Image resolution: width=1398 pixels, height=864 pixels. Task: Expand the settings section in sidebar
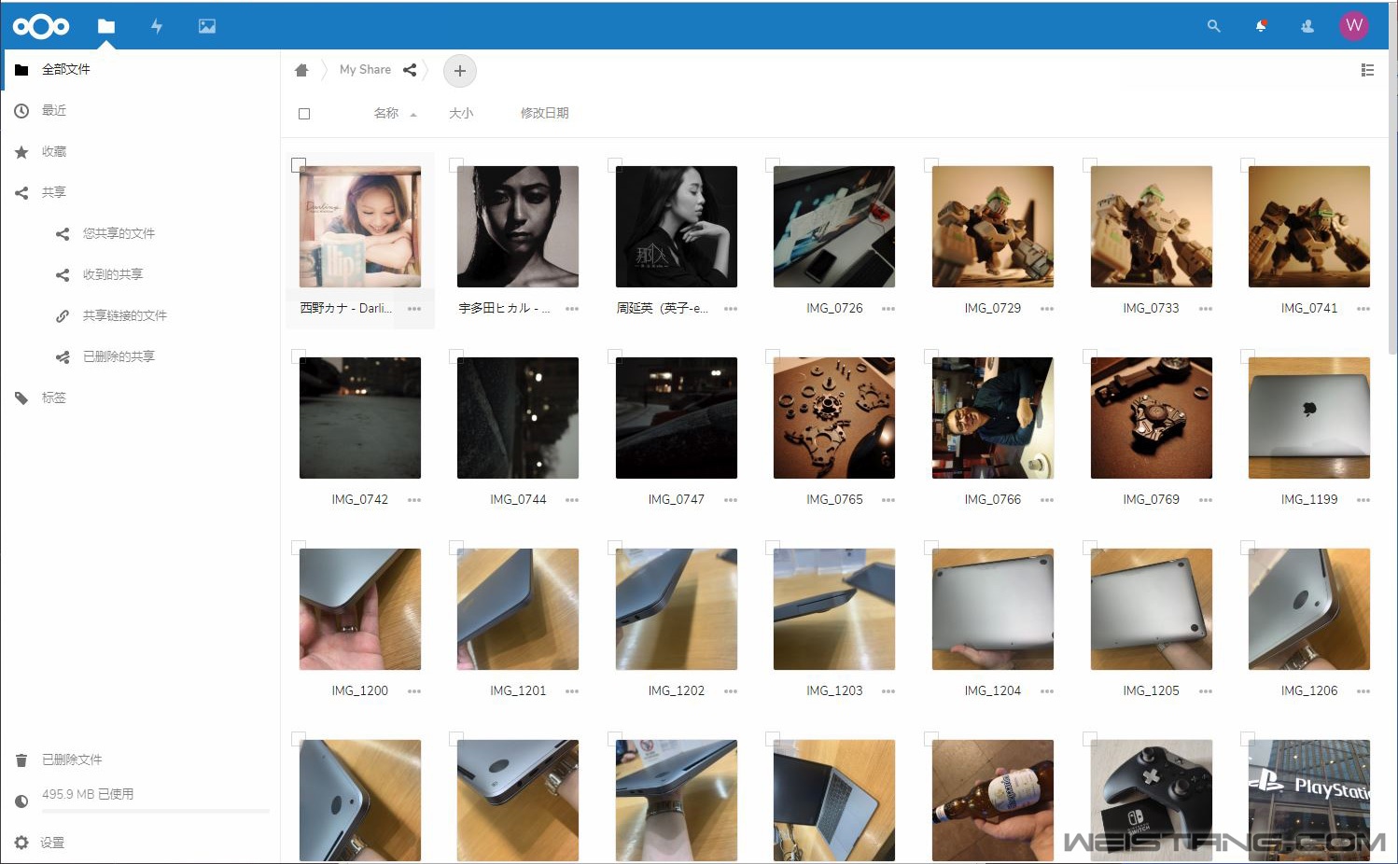pyautogui.click(x=51, y=843)
